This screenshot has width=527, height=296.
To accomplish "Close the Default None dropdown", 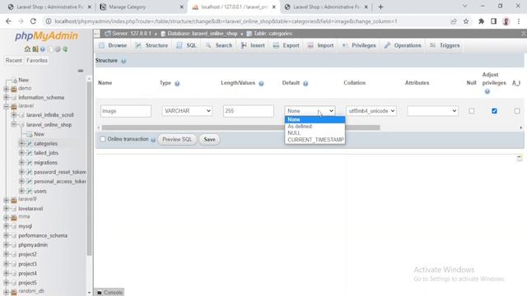I will pyautogui.click(x=310, y=111).
